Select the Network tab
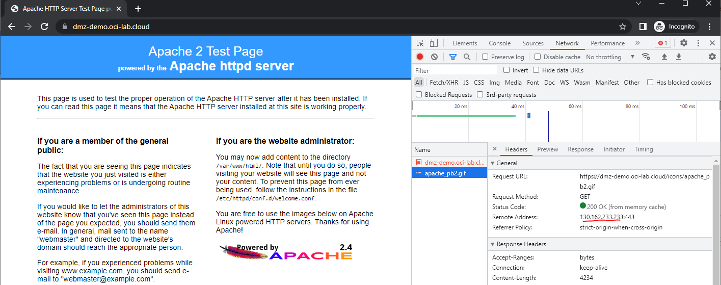Screen dimensions: 721x285 pos(567,43)
